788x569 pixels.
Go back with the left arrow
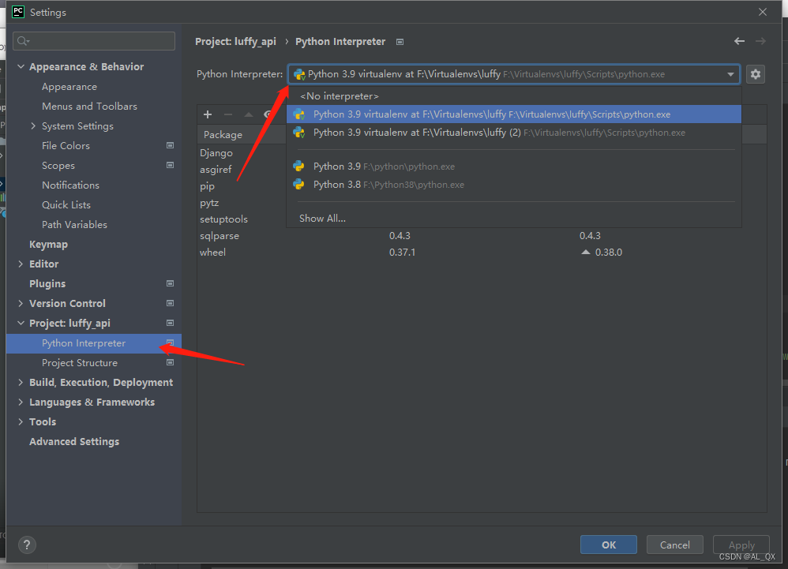click(739, 41)
